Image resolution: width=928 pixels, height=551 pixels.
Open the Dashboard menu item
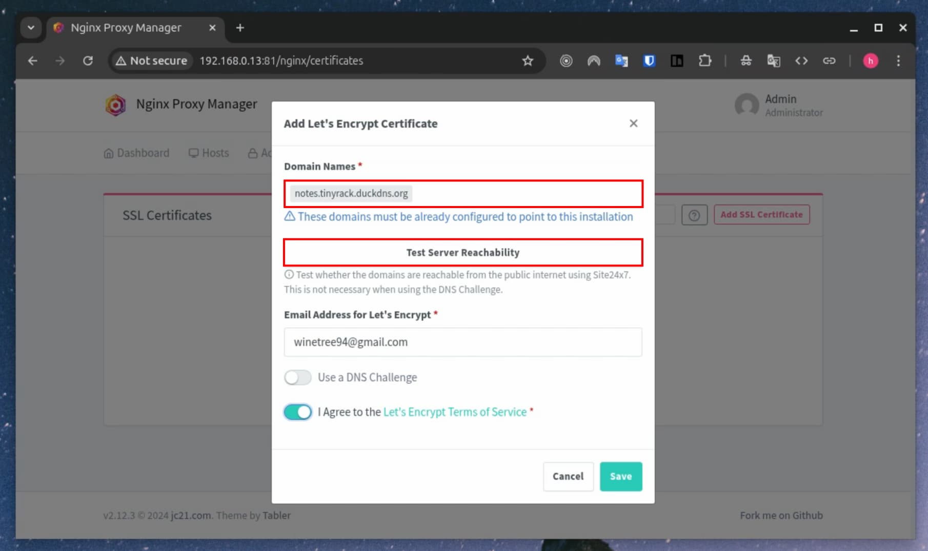tap(136, 153)
